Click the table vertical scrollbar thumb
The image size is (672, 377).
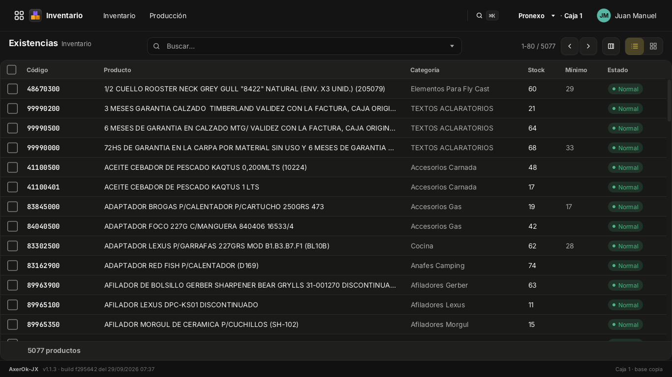pos(669,100)
